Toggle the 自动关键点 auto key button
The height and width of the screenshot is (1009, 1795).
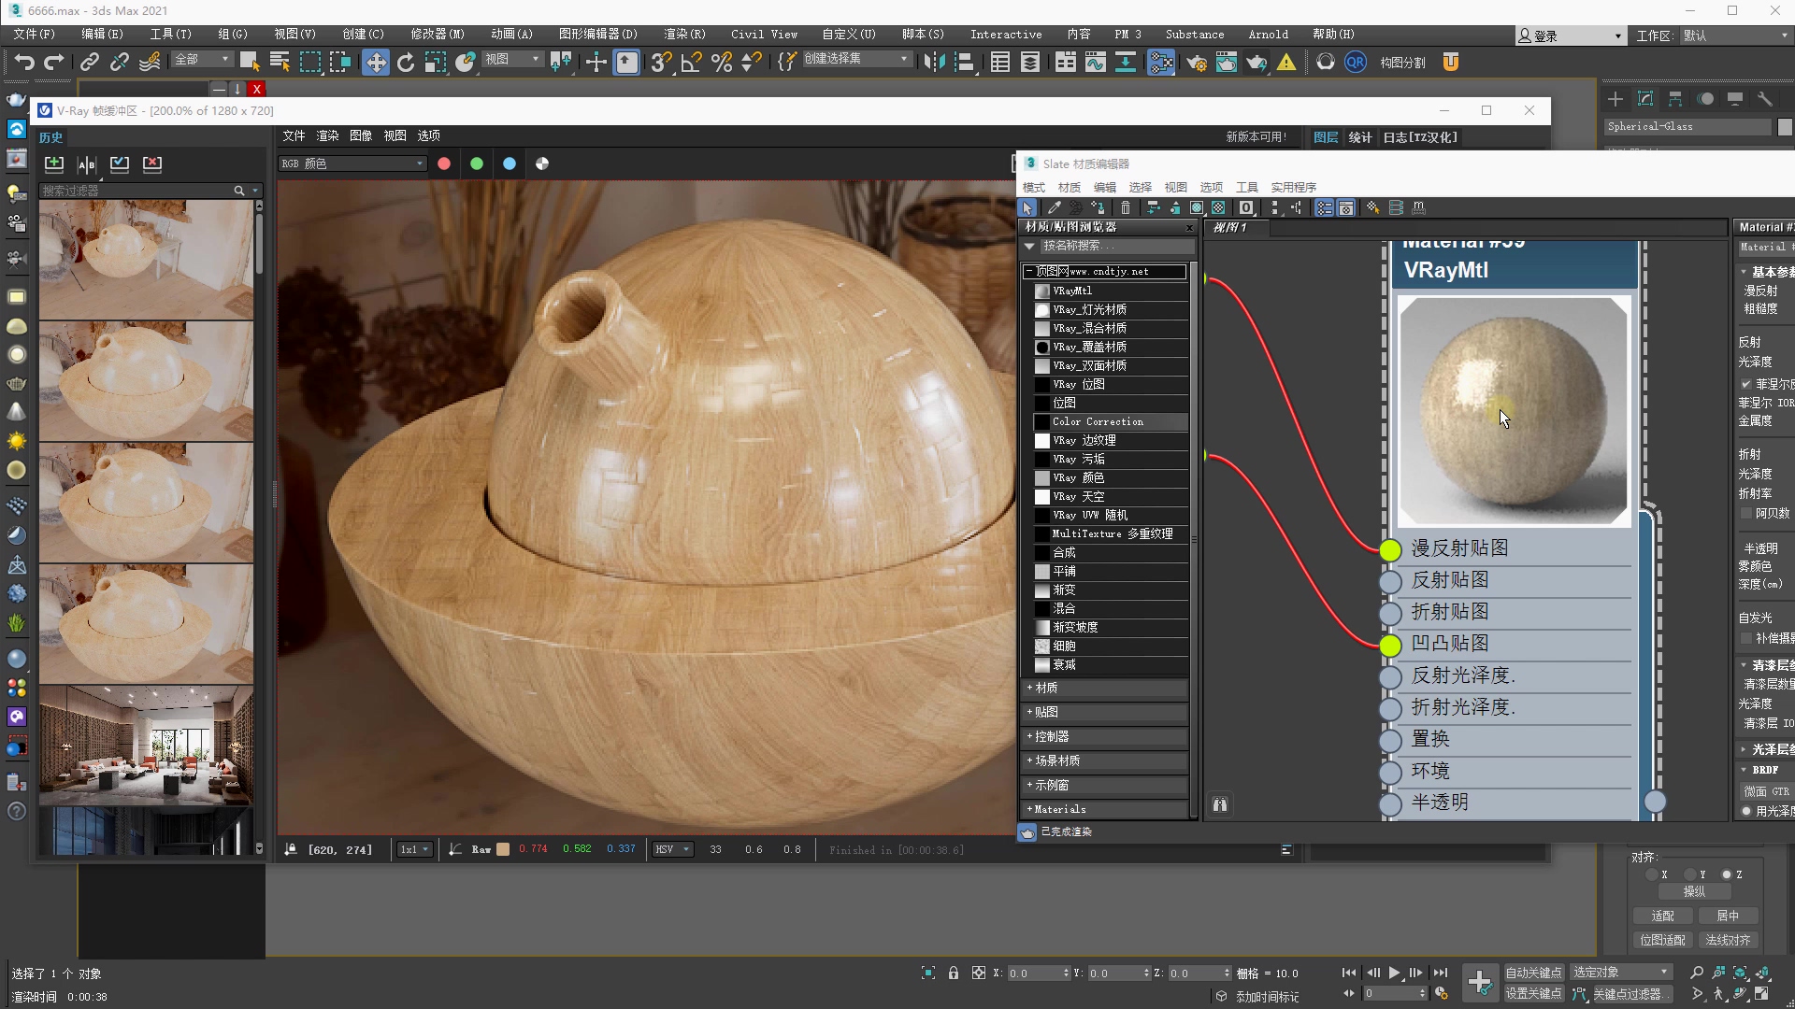coord(1533,973)
